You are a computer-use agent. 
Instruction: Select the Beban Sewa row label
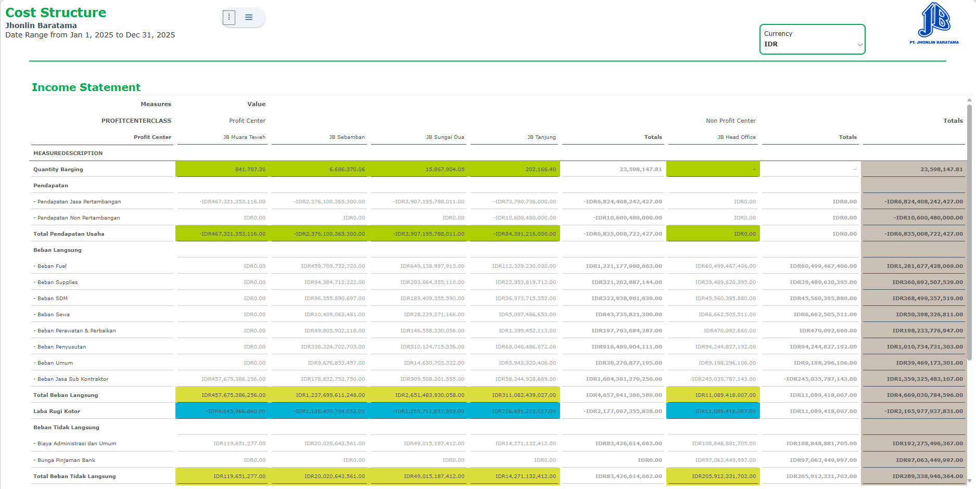52,315
